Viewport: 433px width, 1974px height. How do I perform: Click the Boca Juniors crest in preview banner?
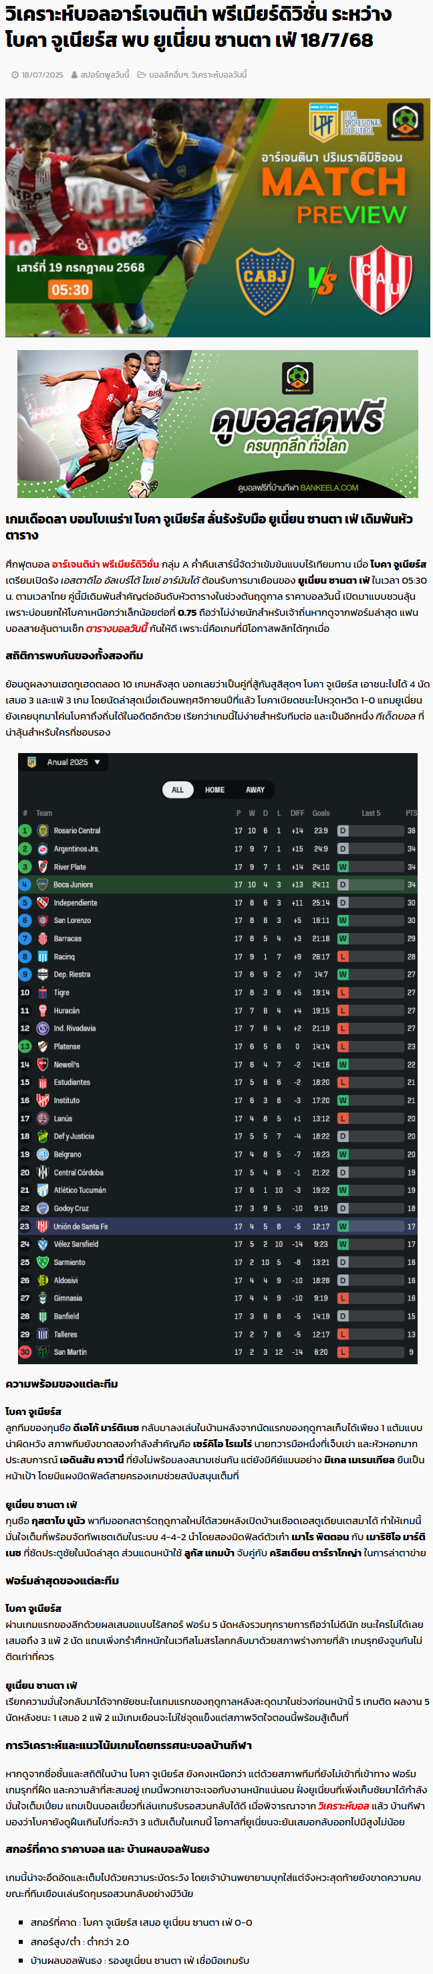click(265, 281)
